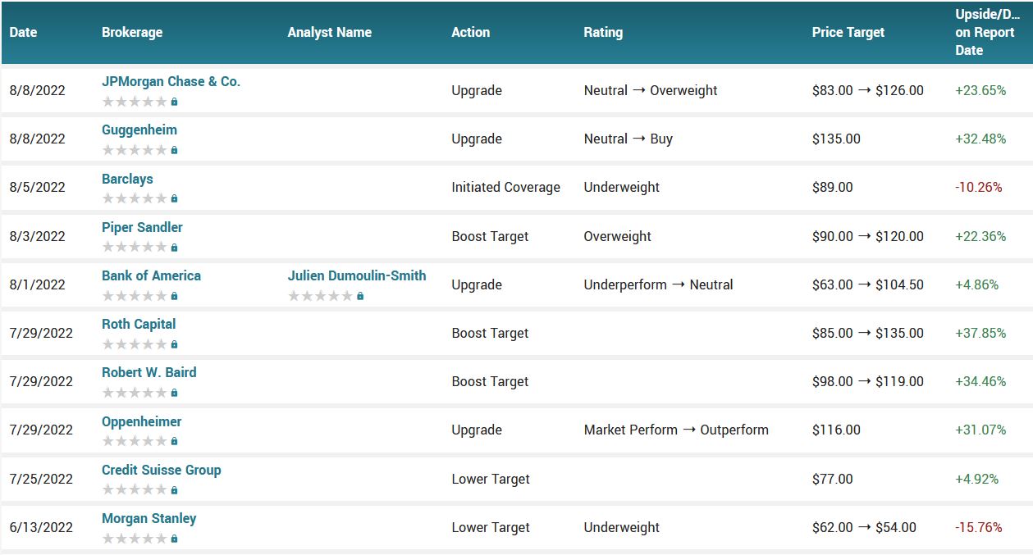
Task: Click the star rating under Roth Capital
Action: point(135,344)
